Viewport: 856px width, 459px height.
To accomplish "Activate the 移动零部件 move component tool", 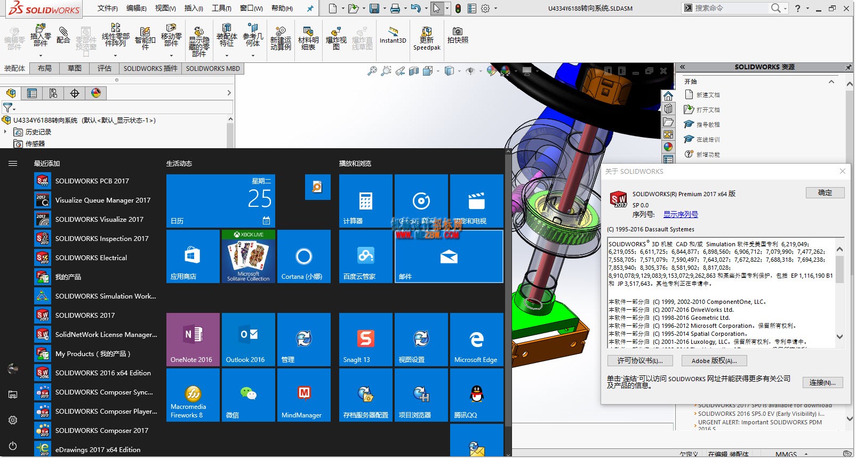I will 171,35.
